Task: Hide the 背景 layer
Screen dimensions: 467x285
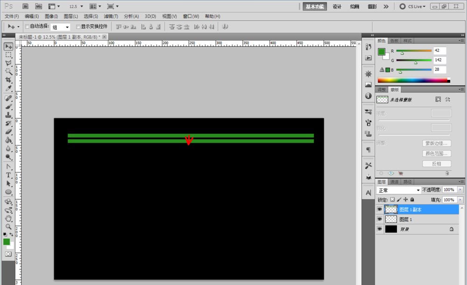Action: pyautogui.click(x=379, y=229)
